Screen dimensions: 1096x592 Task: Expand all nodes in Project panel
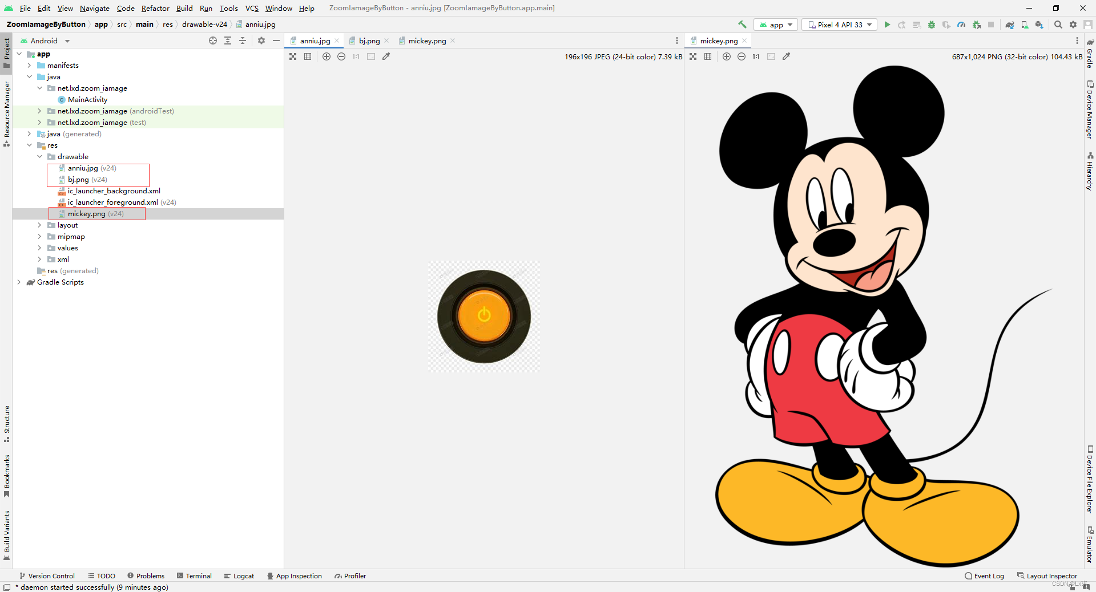tap(228, 40)
